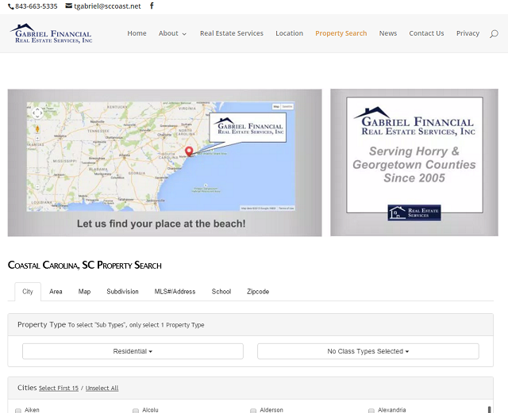Check the Aiken city checkbox

point(18,411)
